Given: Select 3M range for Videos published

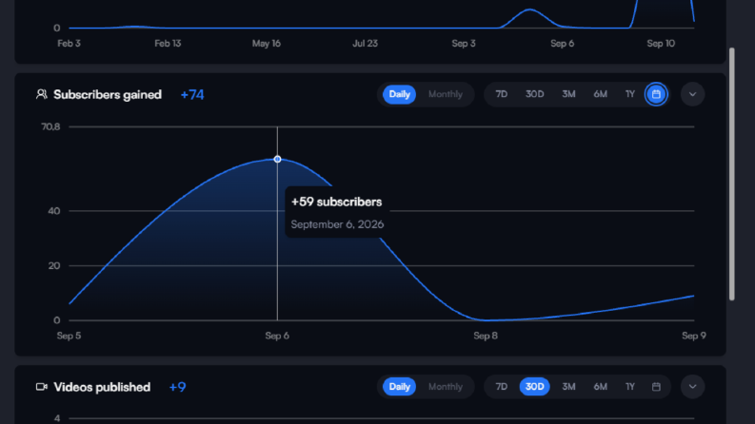Looking at the screenshot, I should pyautogui.click(x=568, y=387).
